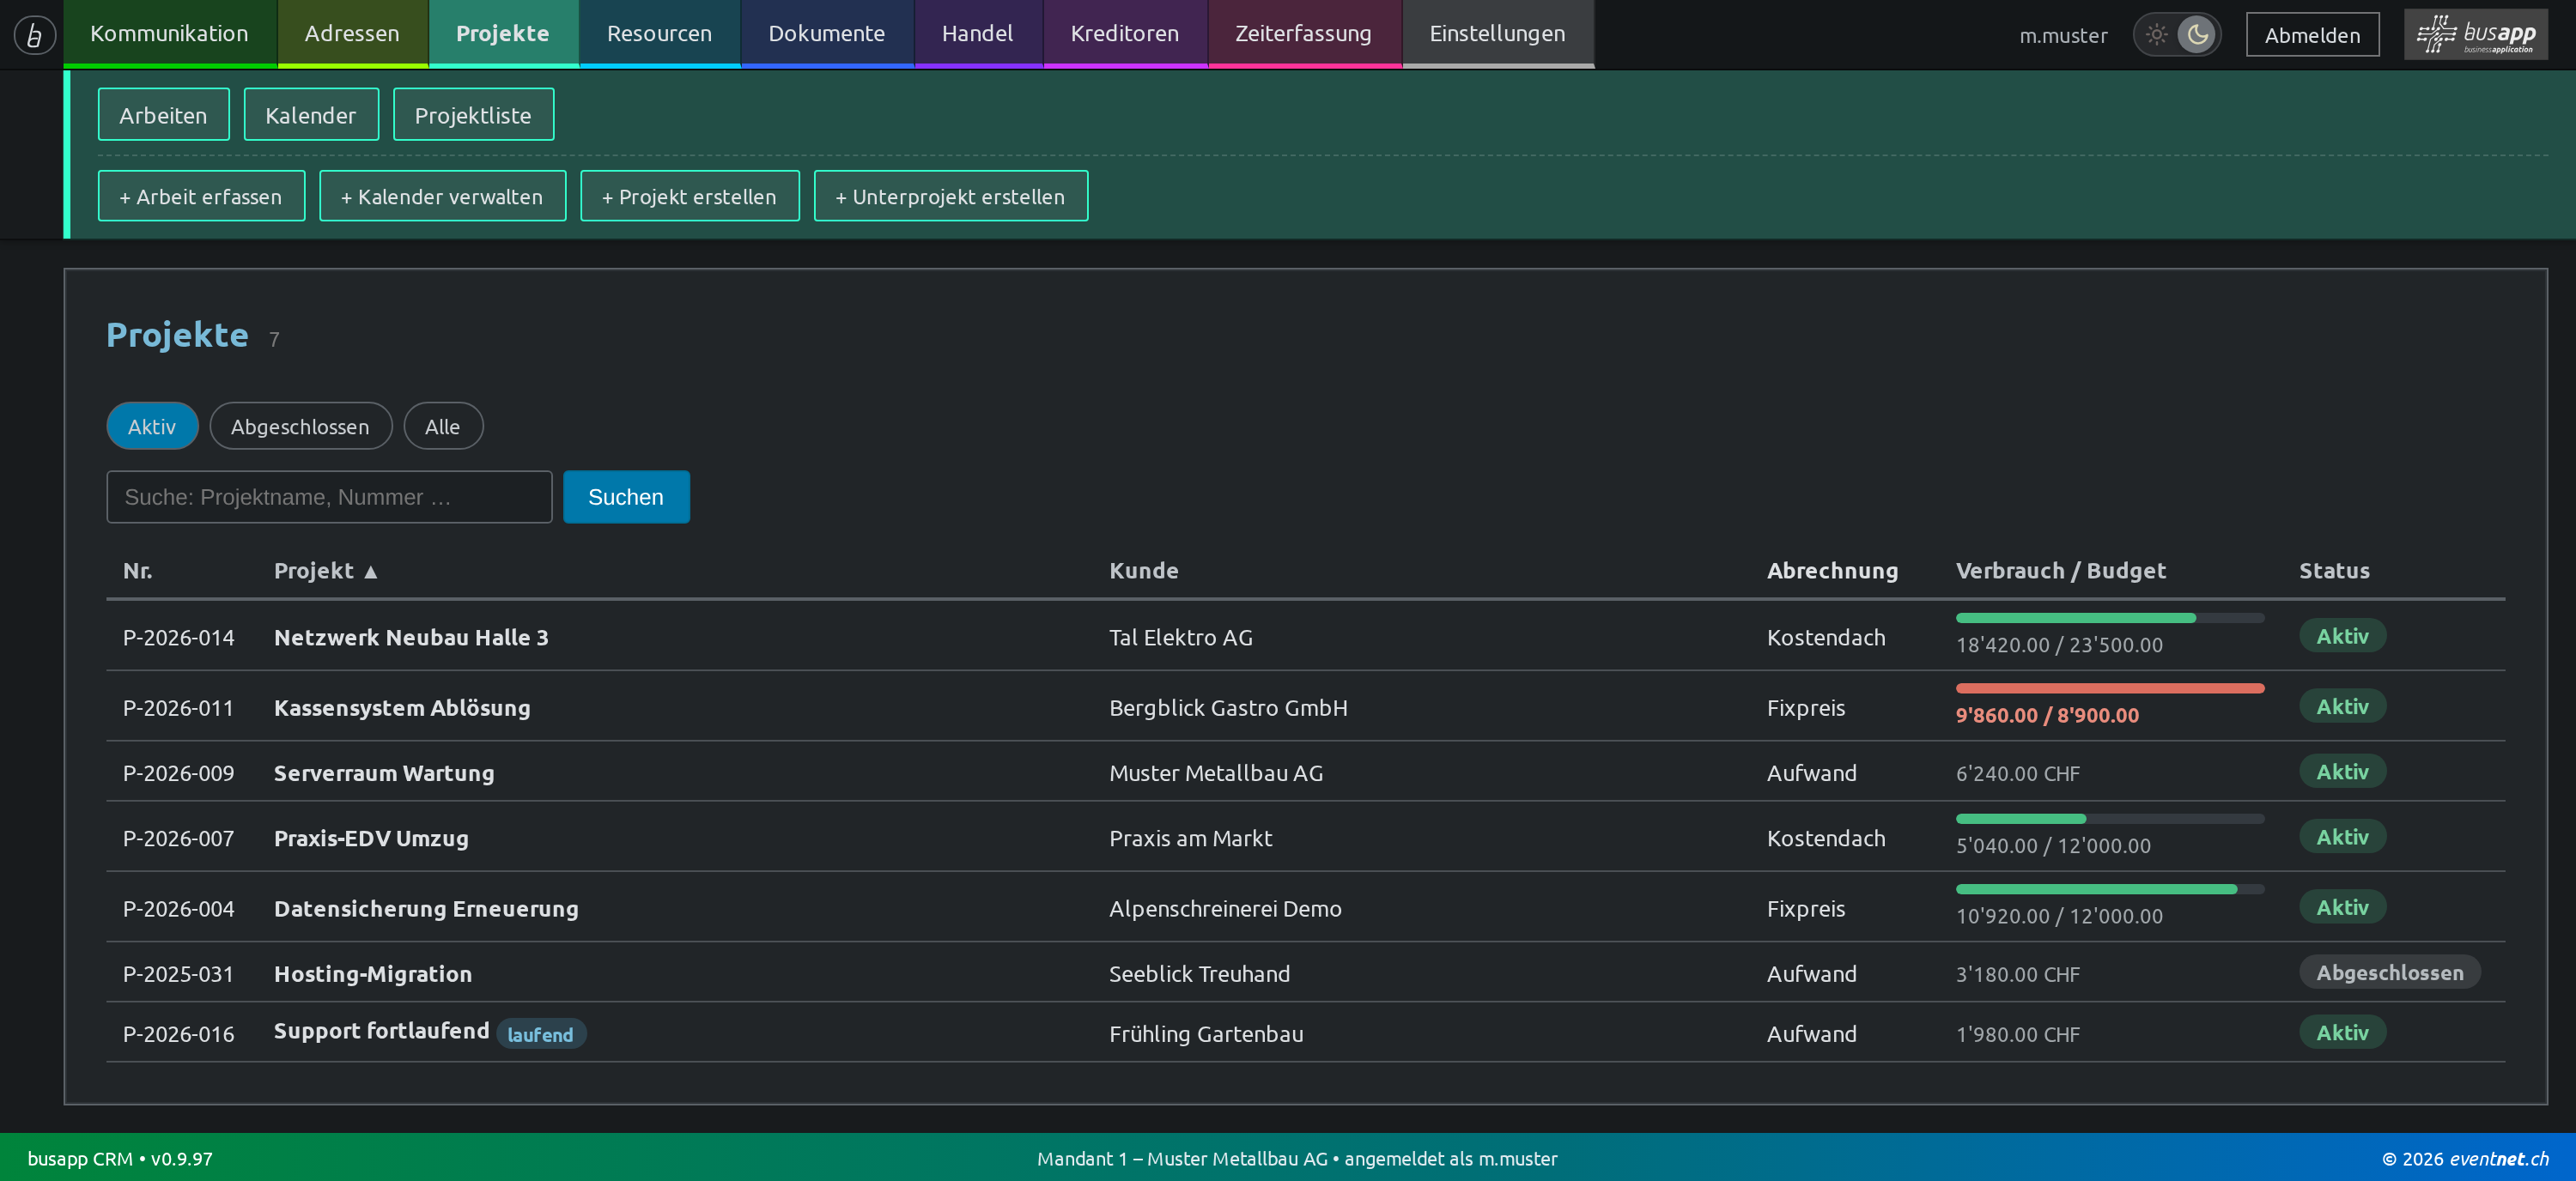Screen dimensions: 2576x1181
Task: Click + Kalender verwalten
Action: [x=442, y=196]
